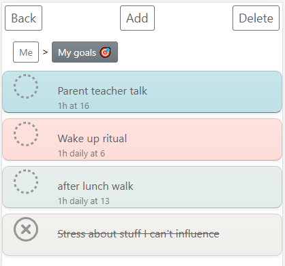285x266 pixels.
Task: Click the breadcrumb arrow separator after Me
Action: click(x=45, y=52)
